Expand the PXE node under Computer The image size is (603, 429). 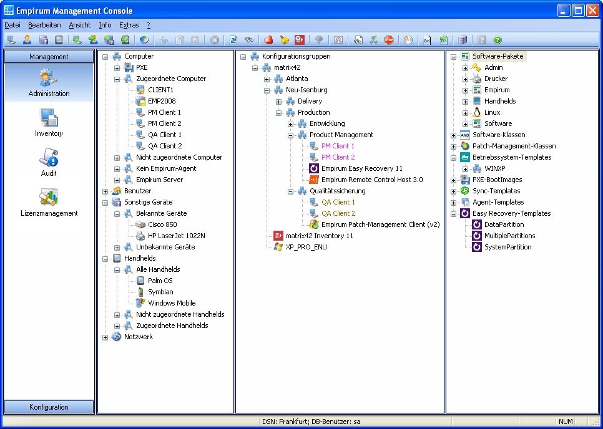coord(117,67)
